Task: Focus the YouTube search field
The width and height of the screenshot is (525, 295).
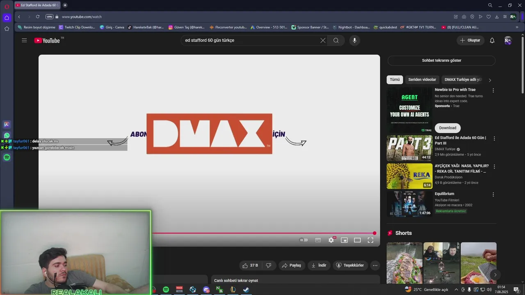Action: click(250, 40)
